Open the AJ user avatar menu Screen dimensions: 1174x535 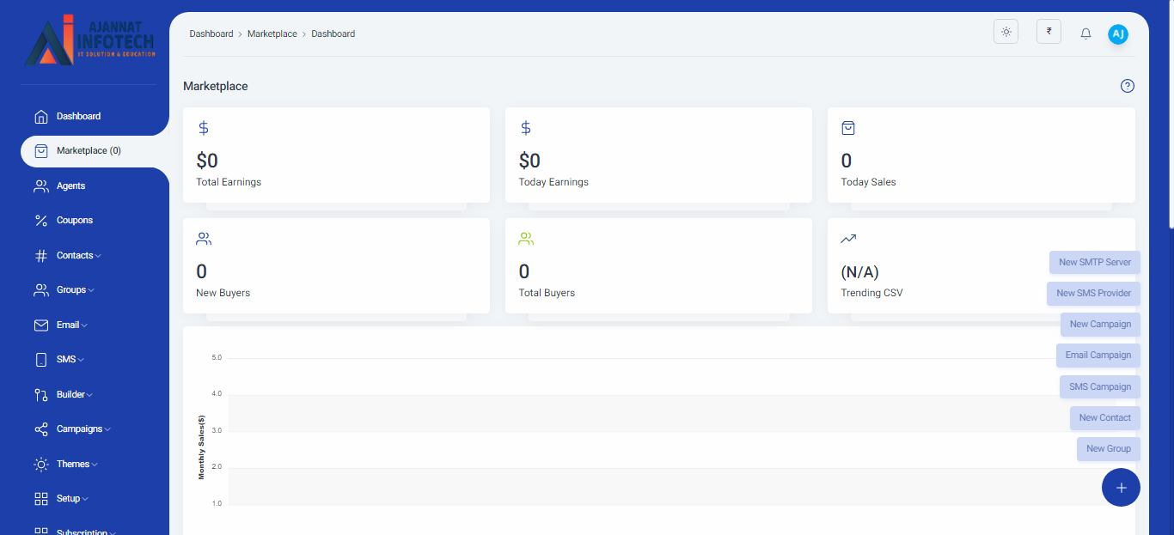coord(1117,33)
